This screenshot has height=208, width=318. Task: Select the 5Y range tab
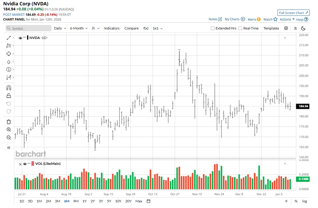tap(109, 201)
